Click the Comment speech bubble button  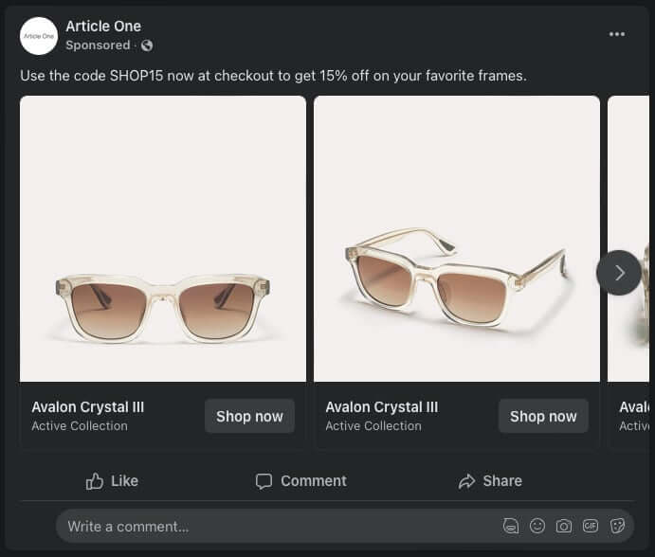point(301,481)
